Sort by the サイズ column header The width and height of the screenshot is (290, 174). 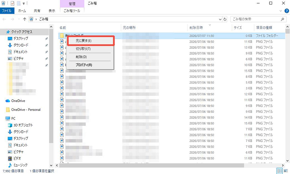(x=238, y=28)
